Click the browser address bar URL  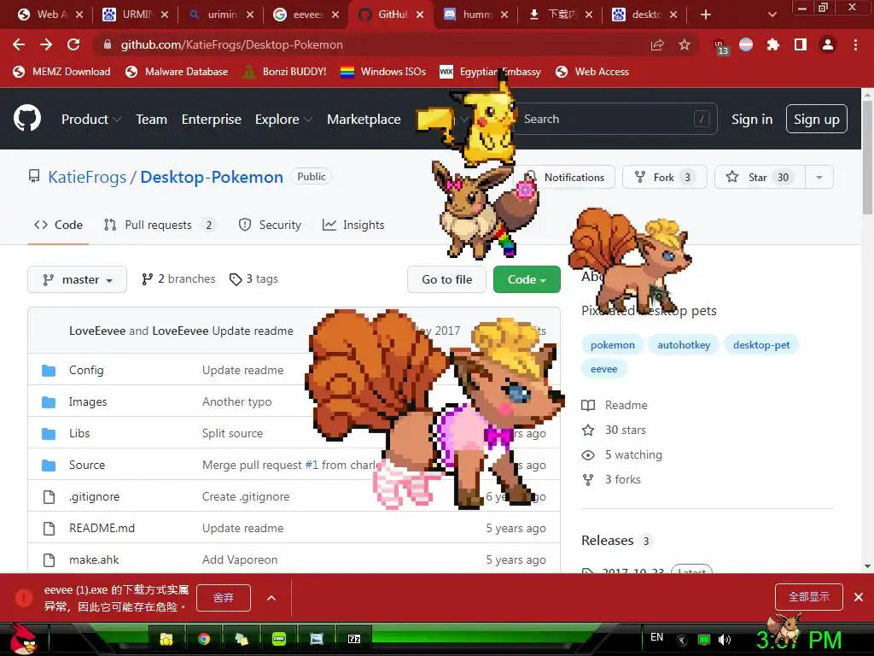[232, 44]
